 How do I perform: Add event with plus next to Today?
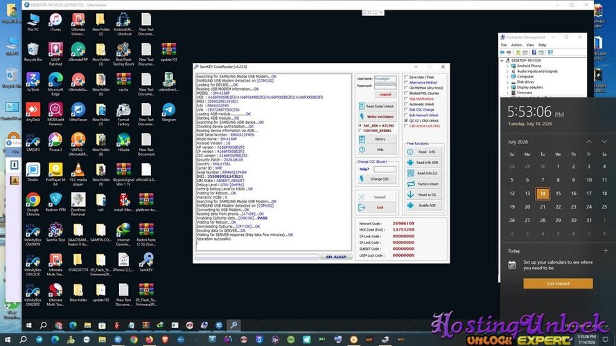(606, 251)
